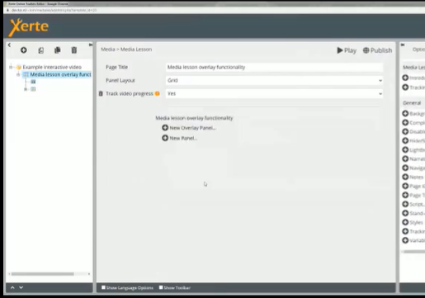Open Track video progress dropdown set to Yes
Viewport: 425px width, 298px height.
pos(274,93)
